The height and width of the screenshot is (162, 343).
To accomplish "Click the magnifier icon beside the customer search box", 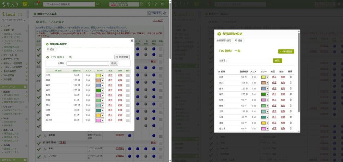I will click(x=98, y=4).
